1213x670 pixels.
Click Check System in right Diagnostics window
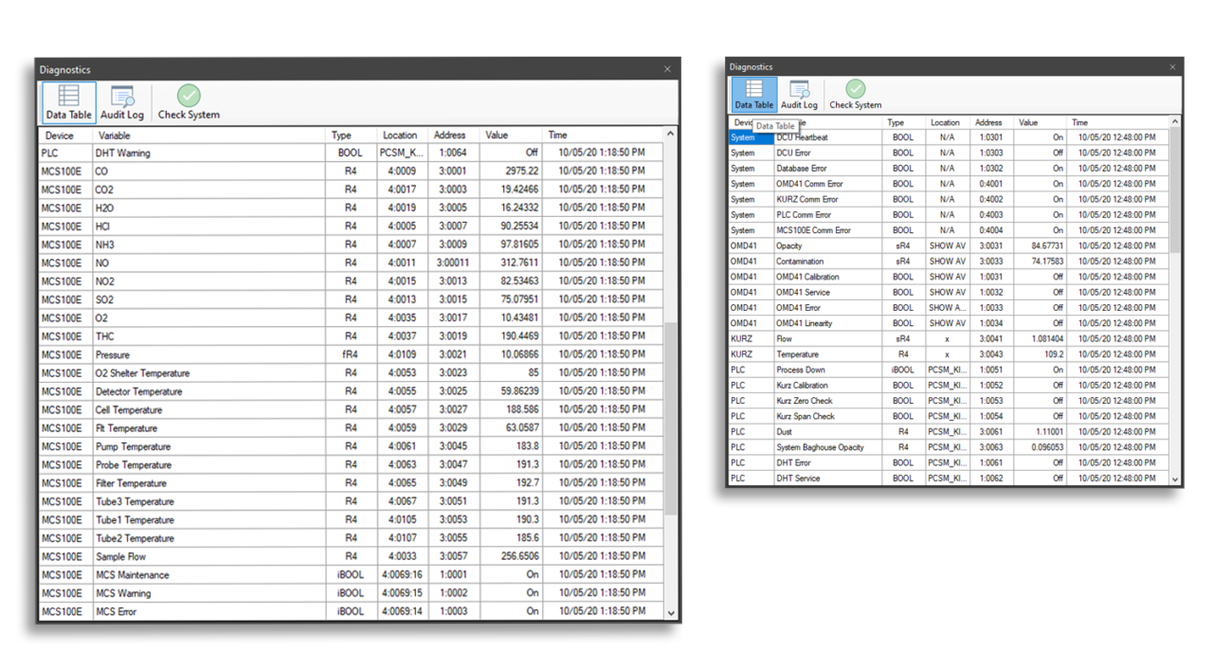click(x=856, y=93)
